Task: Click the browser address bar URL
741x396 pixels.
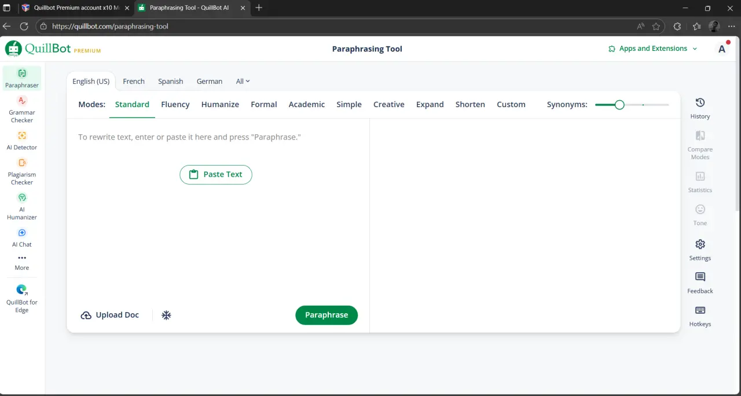Action: point(110,26)
